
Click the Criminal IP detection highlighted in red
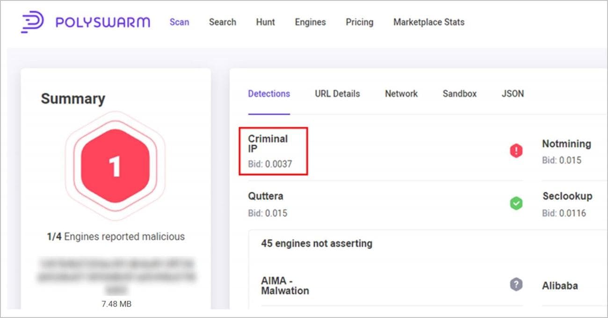273,151
